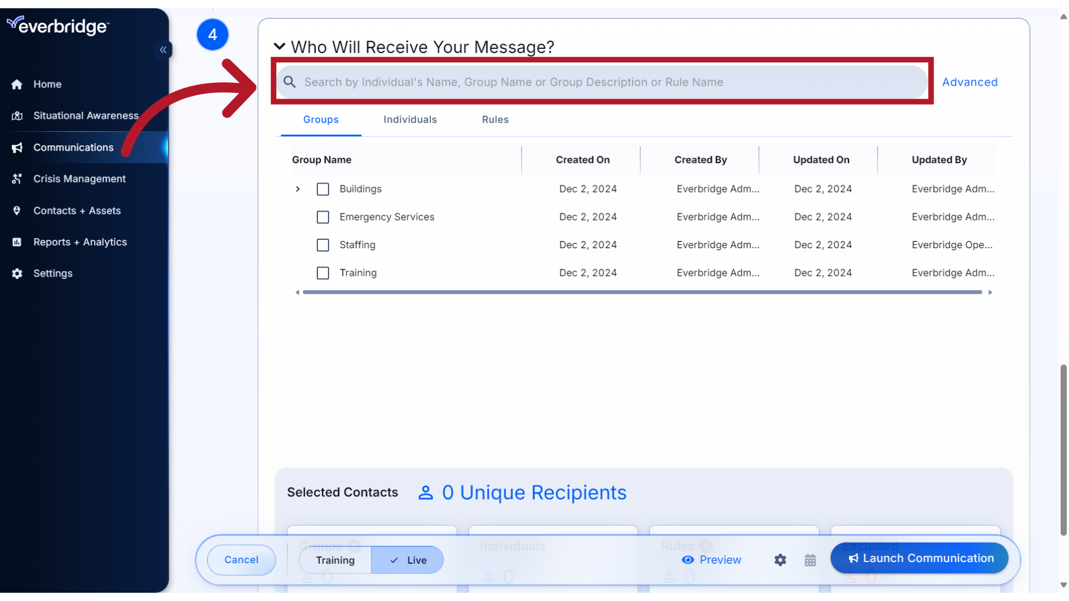Open the settings gear beside Preview
The width and height of the screenshot is (1069, 601).
(779, 560)
